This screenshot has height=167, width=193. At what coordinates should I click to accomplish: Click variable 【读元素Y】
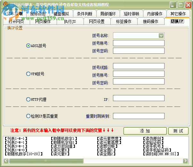[60, 154]
